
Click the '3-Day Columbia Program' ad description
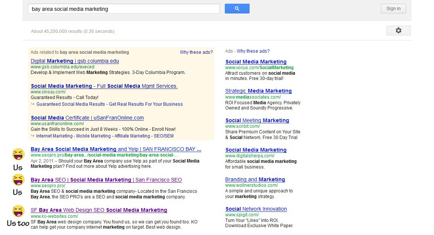[x=159, y=72]
